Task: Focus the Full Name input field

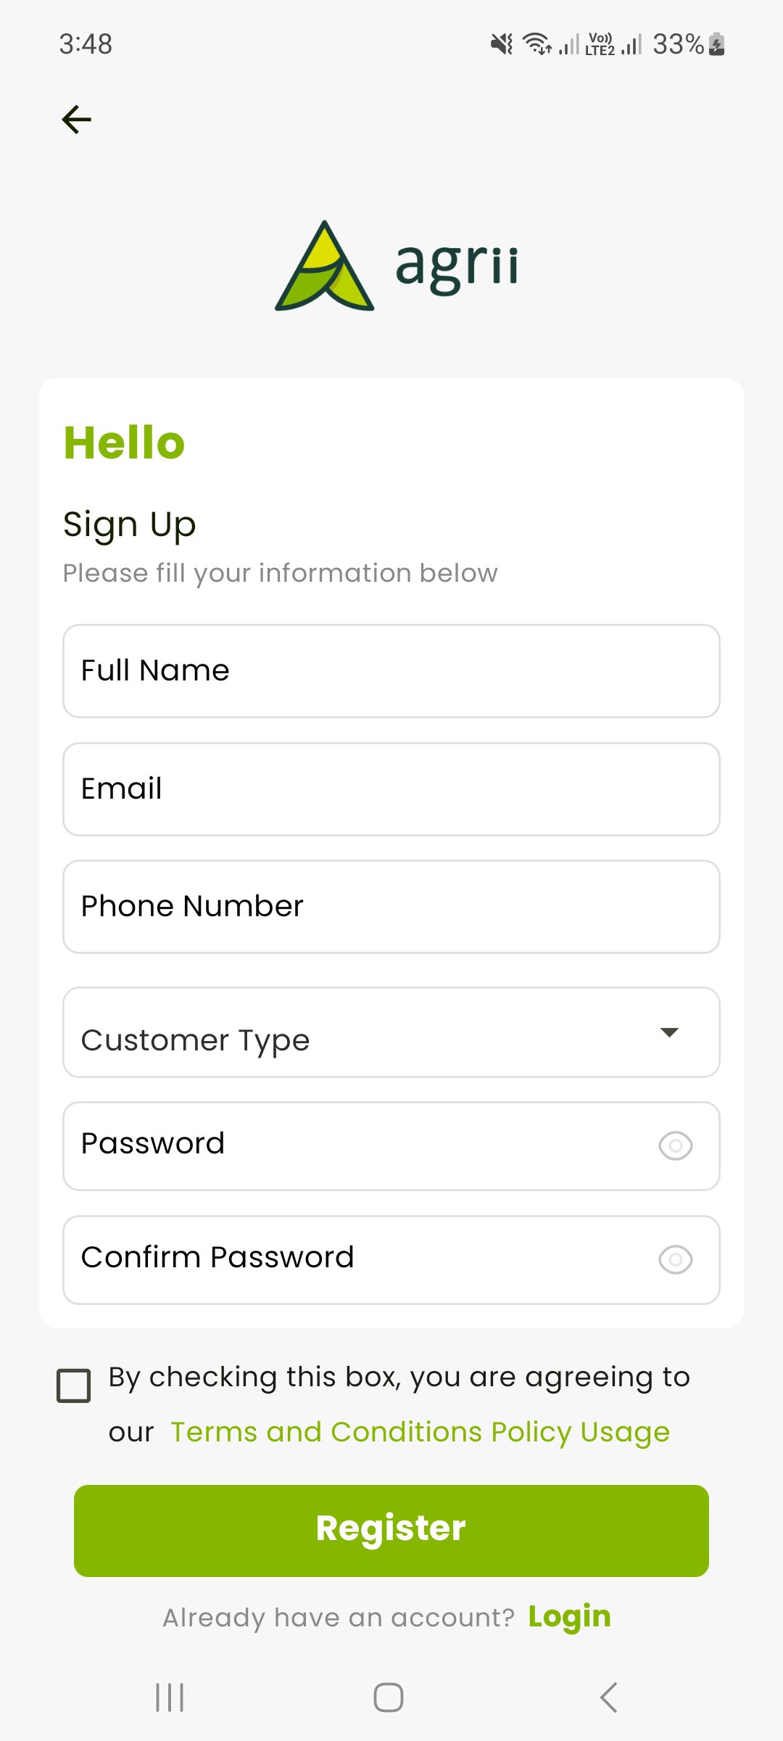Action: point(391,671)
